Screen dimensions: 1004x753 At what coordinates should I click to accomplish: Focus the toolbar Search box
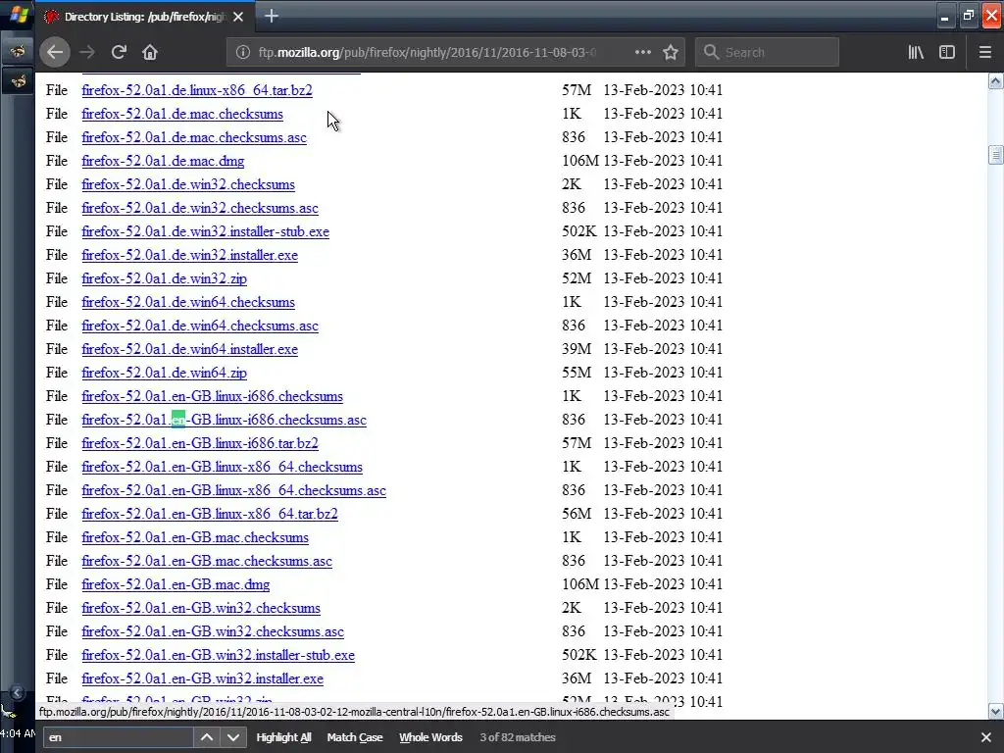click(x=767, y=52)
